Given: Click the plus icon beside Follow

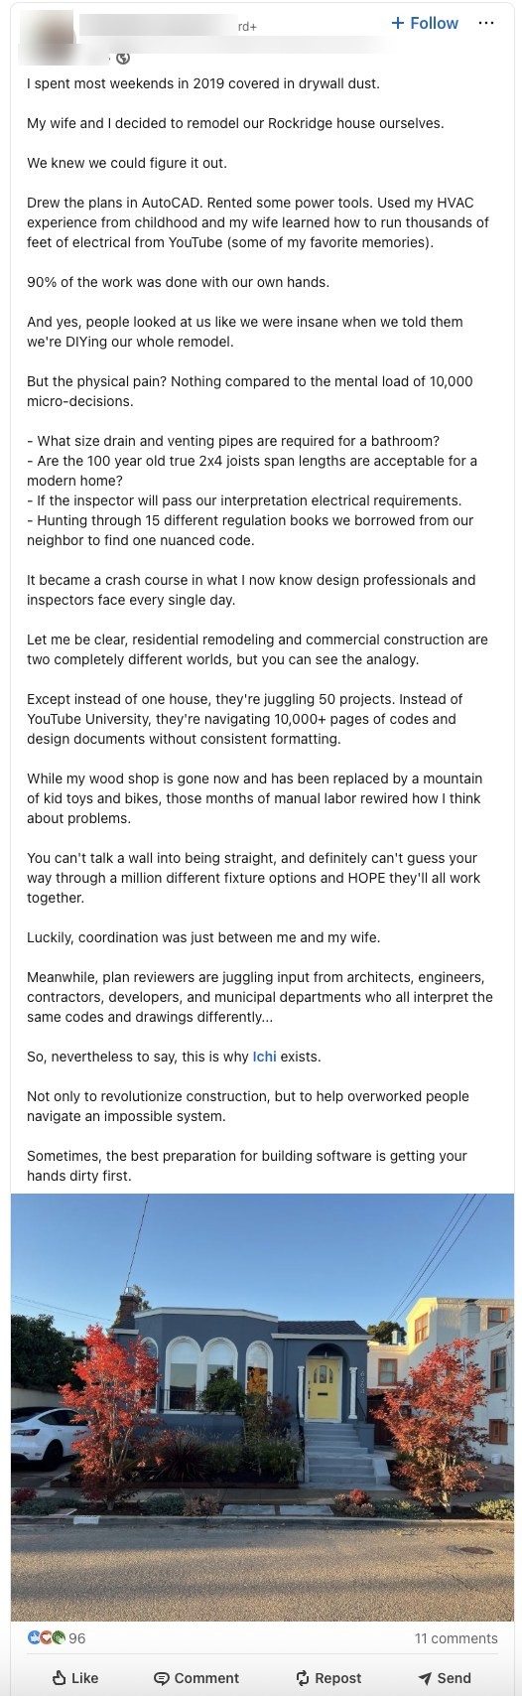Looking at the screenshot, I should pos(398,23).
